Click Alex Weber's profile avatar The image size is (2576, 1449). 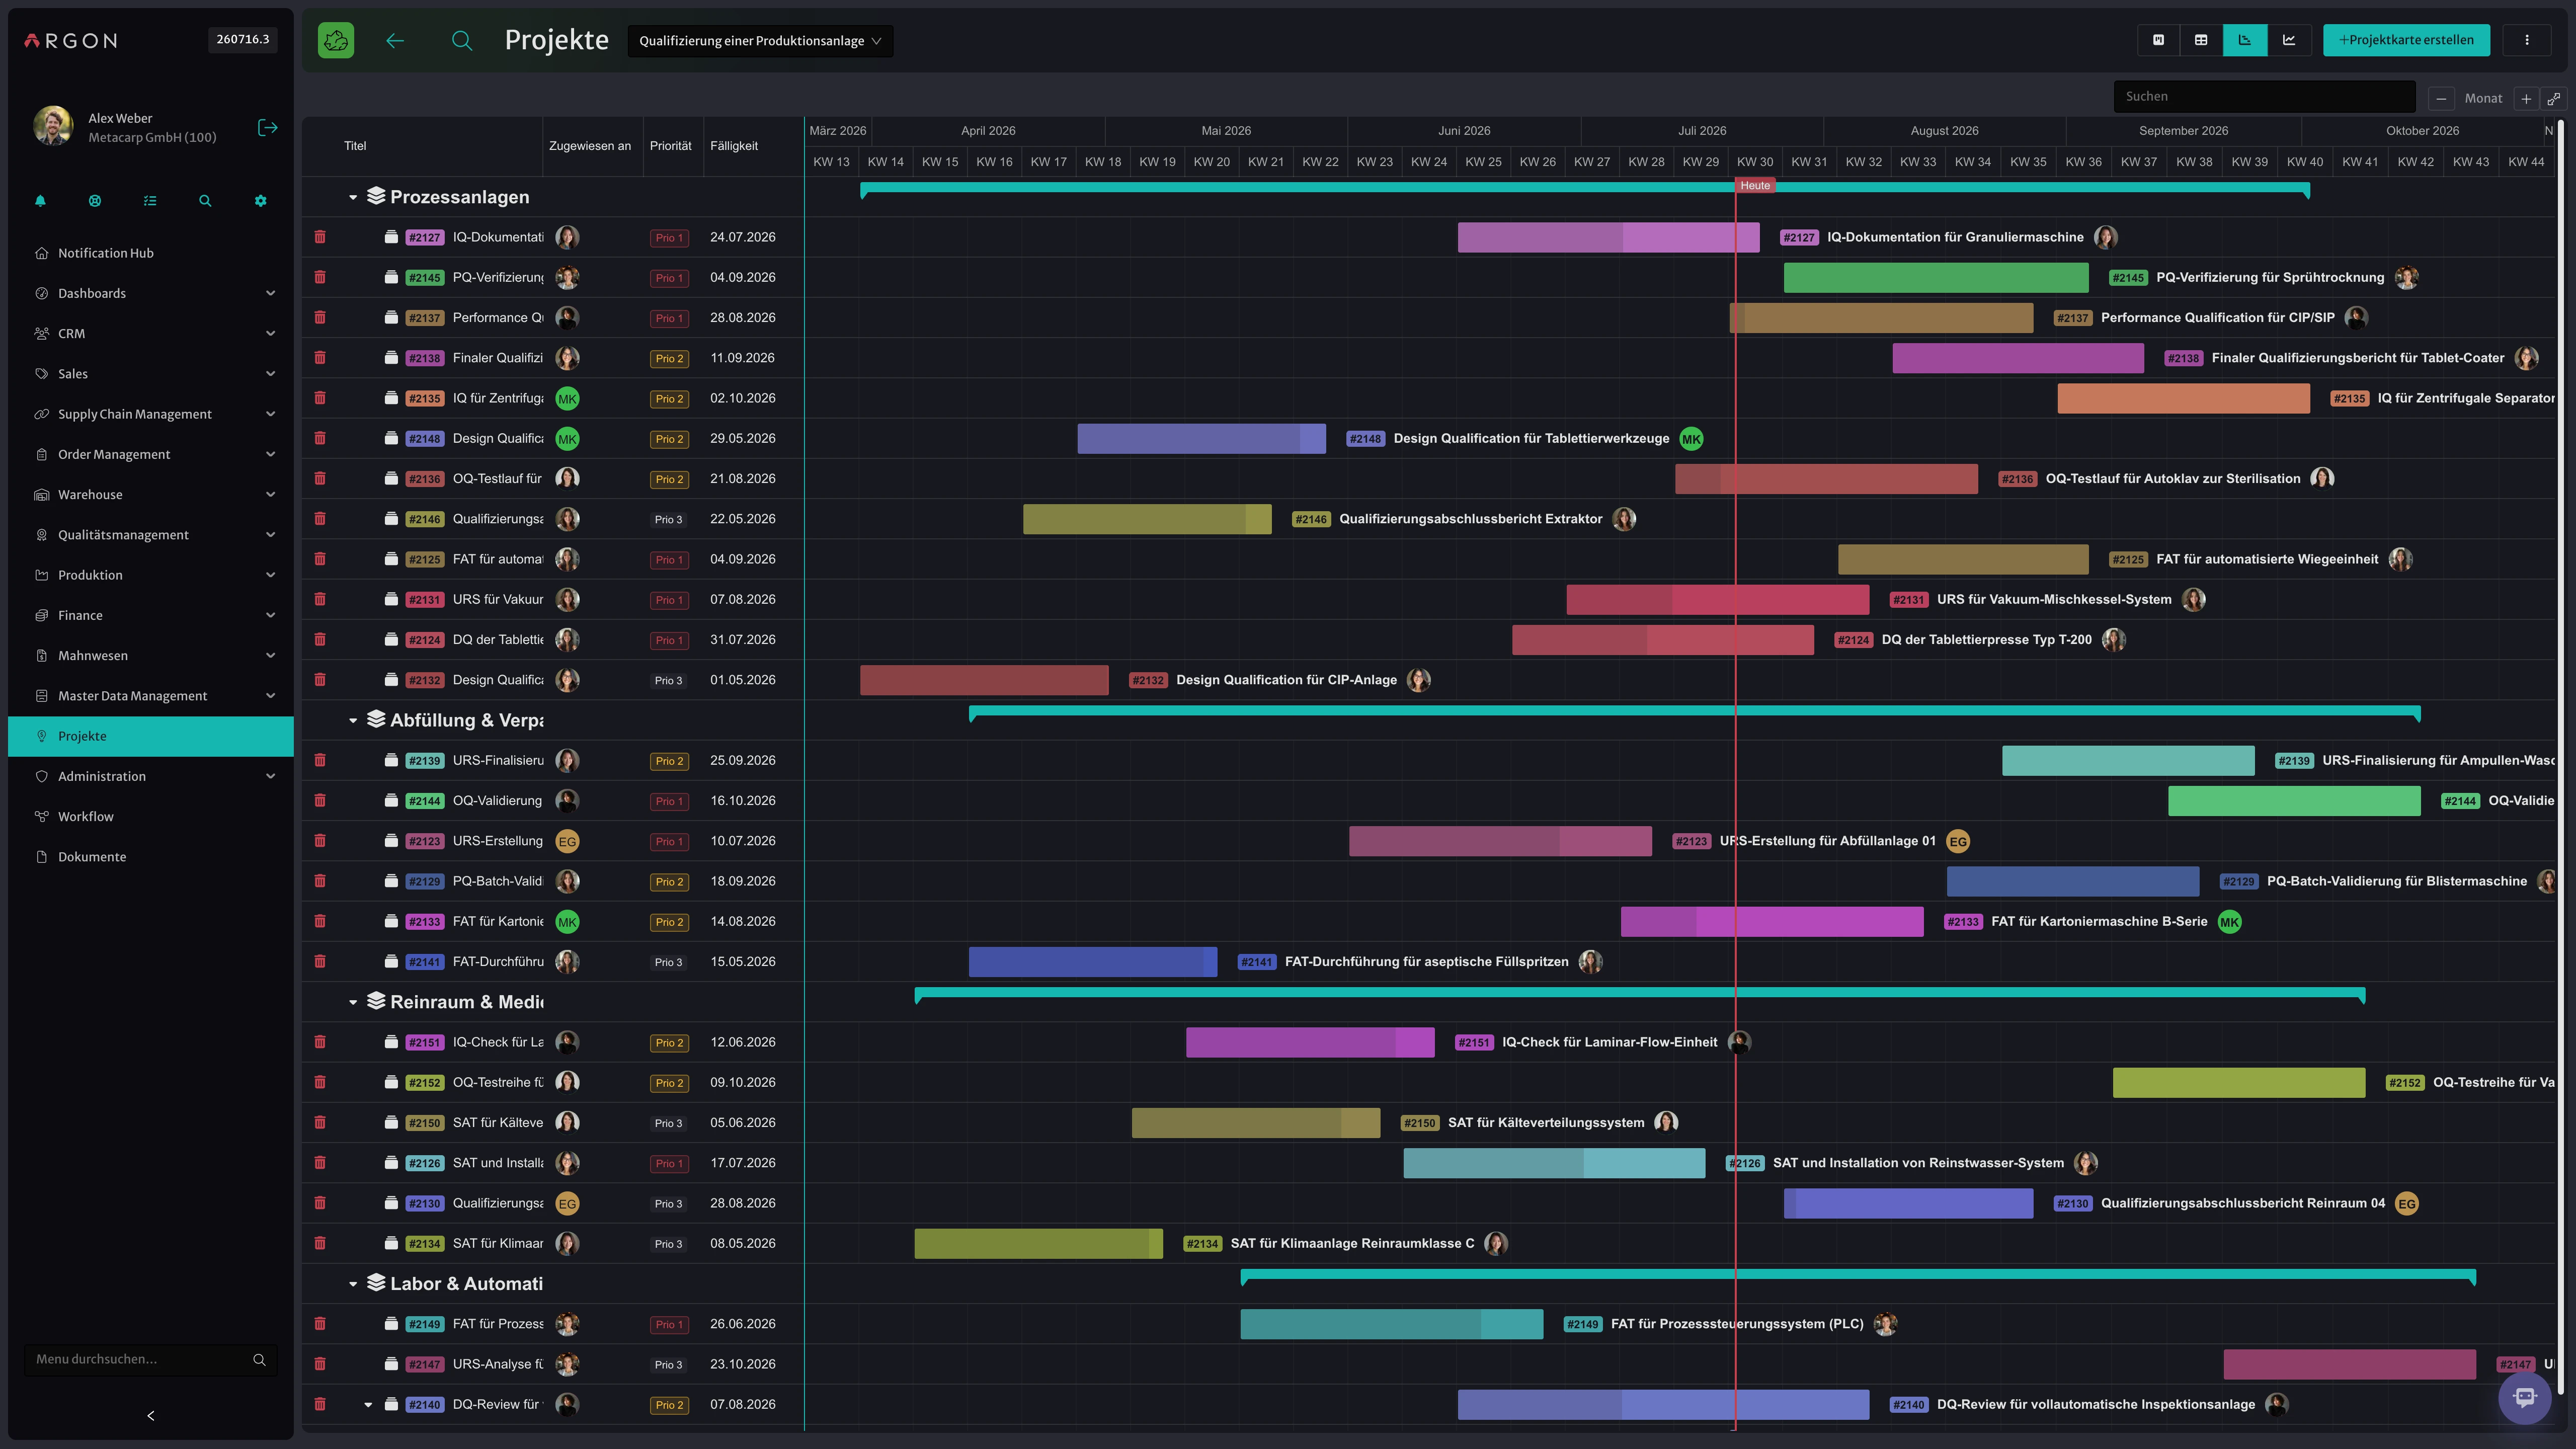point(53,127)
